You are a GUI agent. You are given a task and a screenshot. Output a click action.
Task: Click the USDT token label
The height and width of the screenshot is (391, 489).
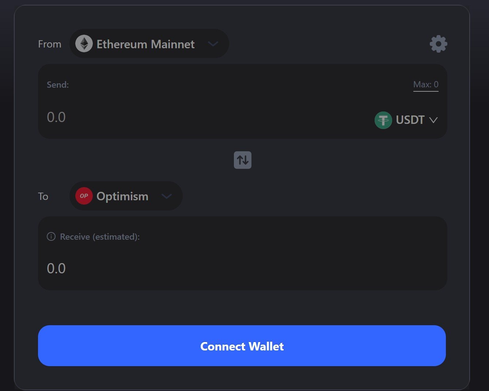pos(410,120)
